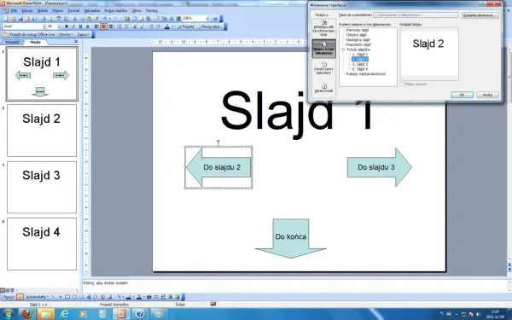512x320 pixels.
Task: Open the Okno menu
Action: coord(137,11)
